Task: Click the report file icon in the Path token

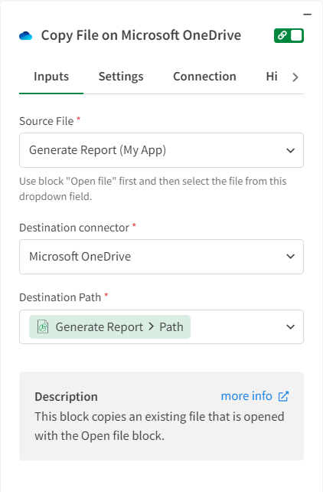Action: pos(43,327)
